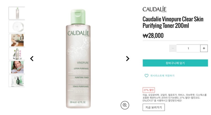Select the smiling woman thumbnail

(x=17, y=67)
